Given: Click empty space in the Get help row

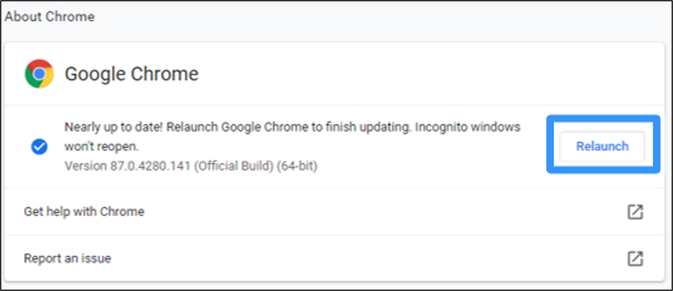Looking at the screenshot, I should 389,212.
